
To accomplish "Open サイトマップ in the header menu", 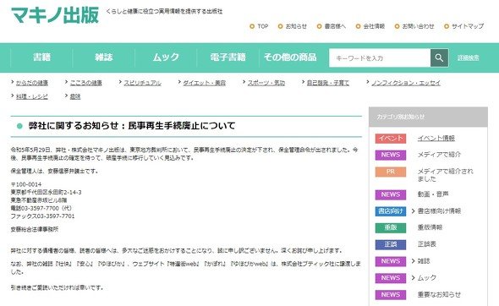I will coord(464,26).
